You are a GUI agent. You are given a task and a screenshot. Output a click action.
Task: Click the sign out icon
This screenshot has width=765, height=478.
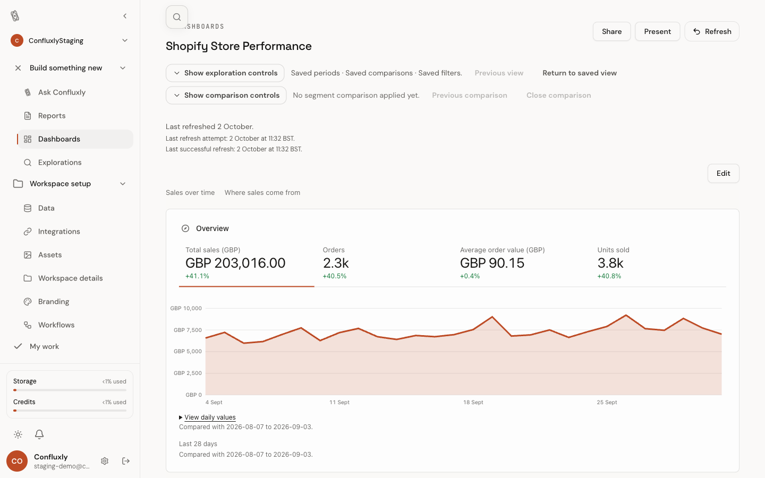pyautogui.click(x=126, y=461)
